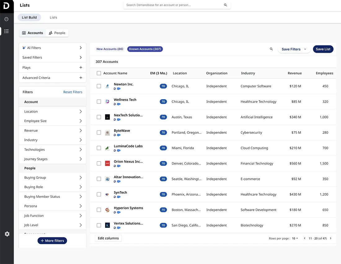Click the AI Filters sparkle icon
The height and width of the screenshot is (264, 341).
click(x=24, y=48)
